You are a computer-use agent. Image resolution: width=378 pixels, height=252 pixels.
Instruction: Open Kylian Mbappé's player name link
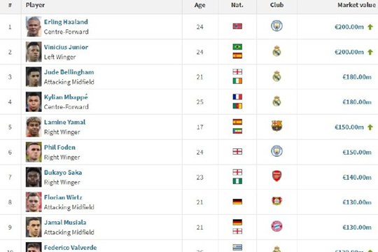tap(66, 97)
